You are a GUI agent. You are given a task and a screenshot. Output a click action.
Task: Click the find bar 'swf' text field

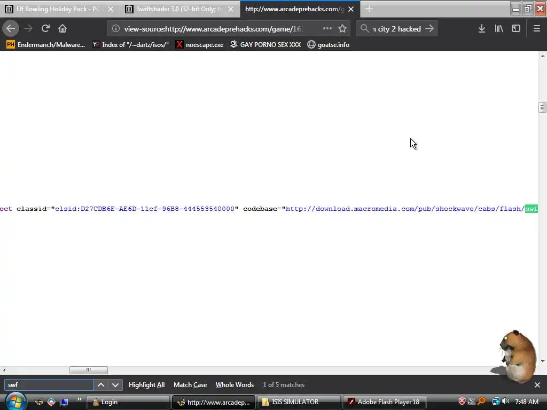pos(49,385)
